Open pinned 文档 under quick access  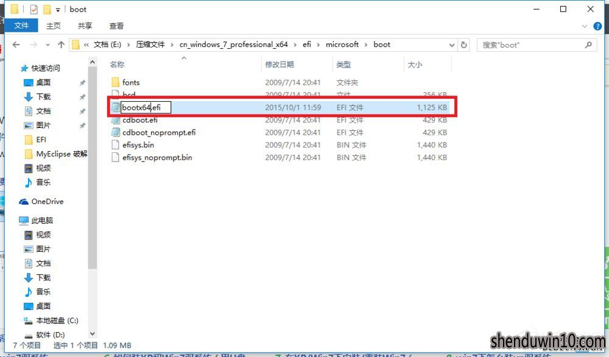click(43, 111)
